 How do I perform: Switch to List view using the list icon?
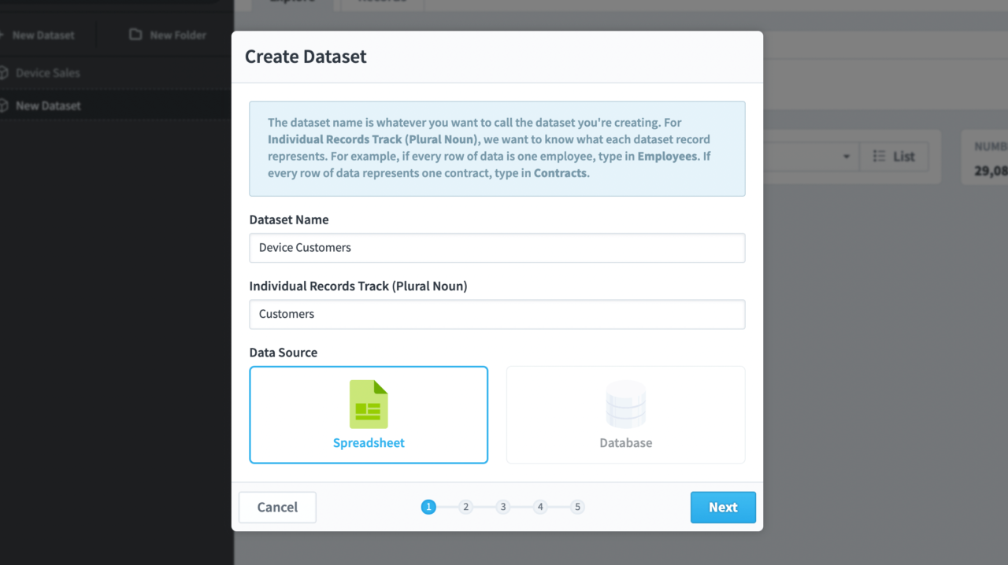click(894, 157)
